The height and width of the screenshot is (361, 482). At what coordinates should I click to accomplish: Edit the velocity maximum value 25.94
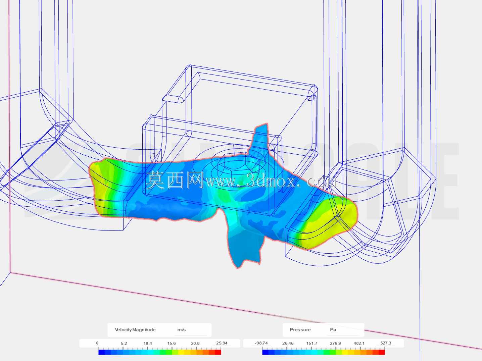click(222, 343)
